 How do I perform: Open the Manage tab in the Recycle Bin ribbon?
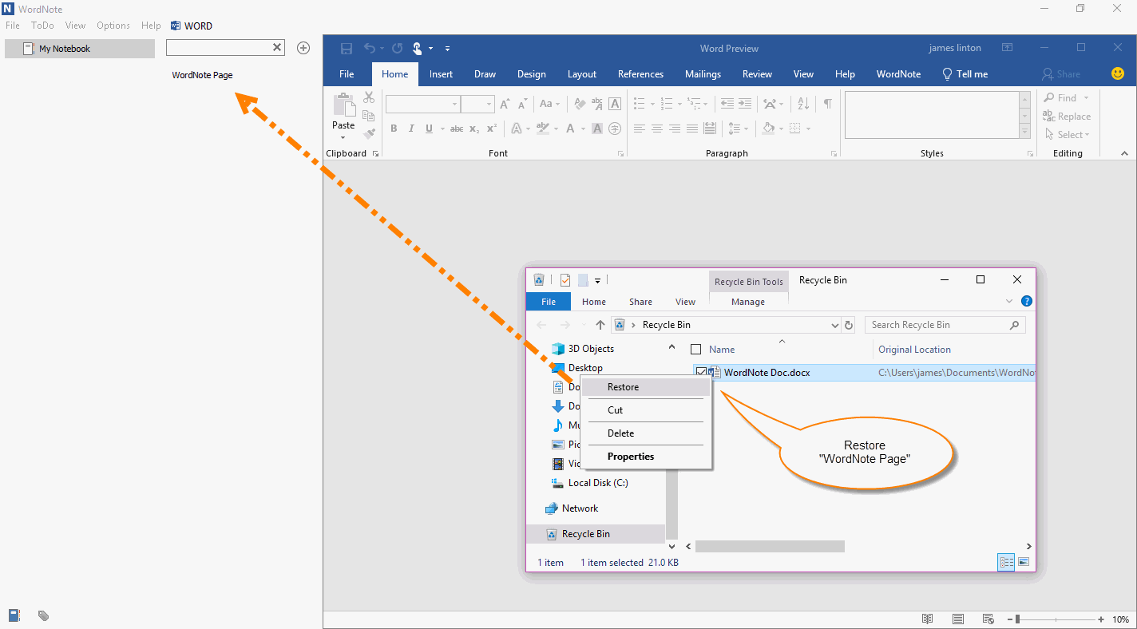pos(748,302)
